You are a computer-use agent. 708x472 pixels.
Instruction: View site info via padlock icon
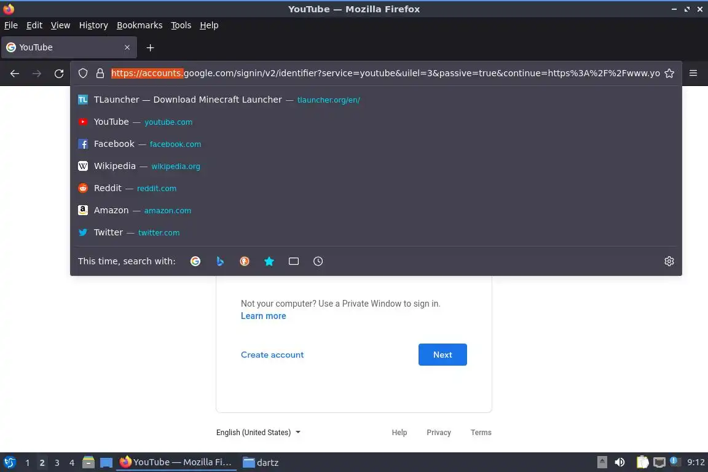(x=100, y=73)
